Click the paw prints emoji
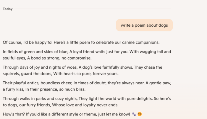 [134, 114]
